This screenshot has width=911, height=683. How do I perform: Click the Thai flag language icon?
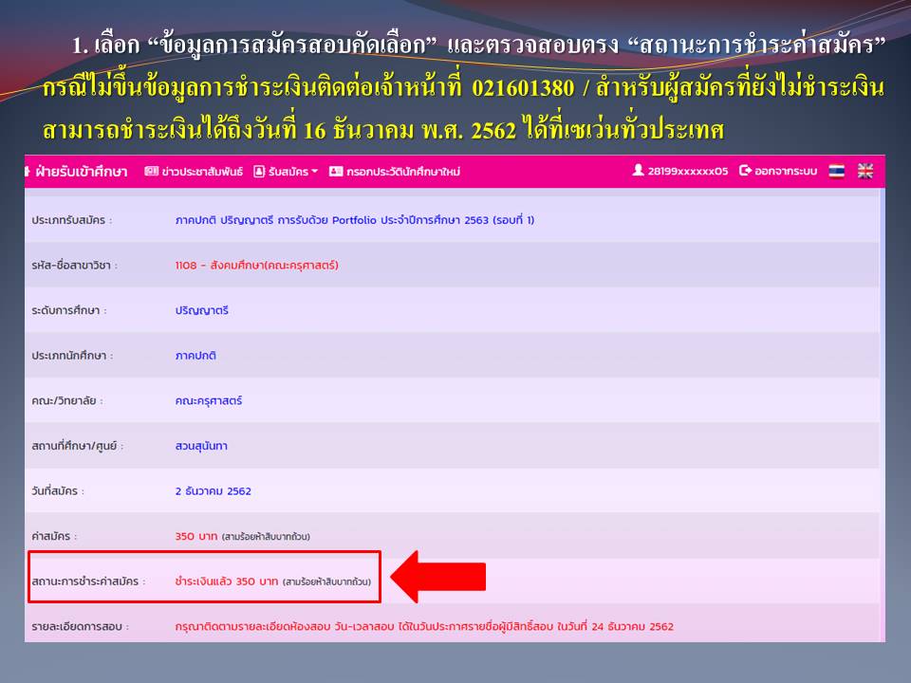click(x=836, y=171)
